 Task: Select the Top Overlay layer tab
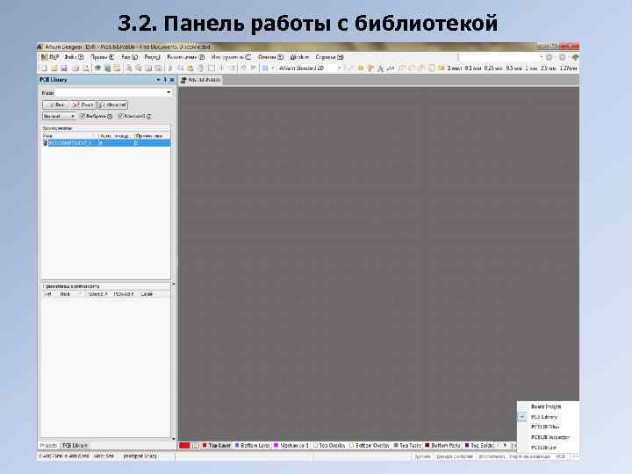click(x=329, y=445)
